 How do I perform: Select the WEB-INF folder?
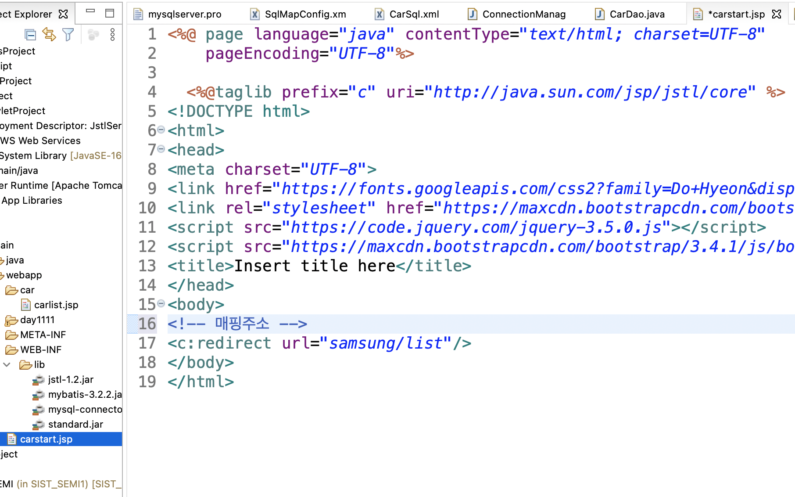33,349
